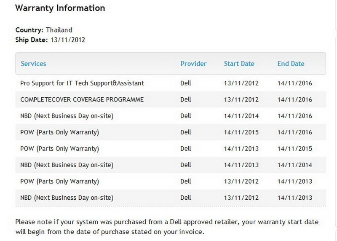Click COMPLETECOVER COVERAGE PROGRAMME service name

point(82,99)
